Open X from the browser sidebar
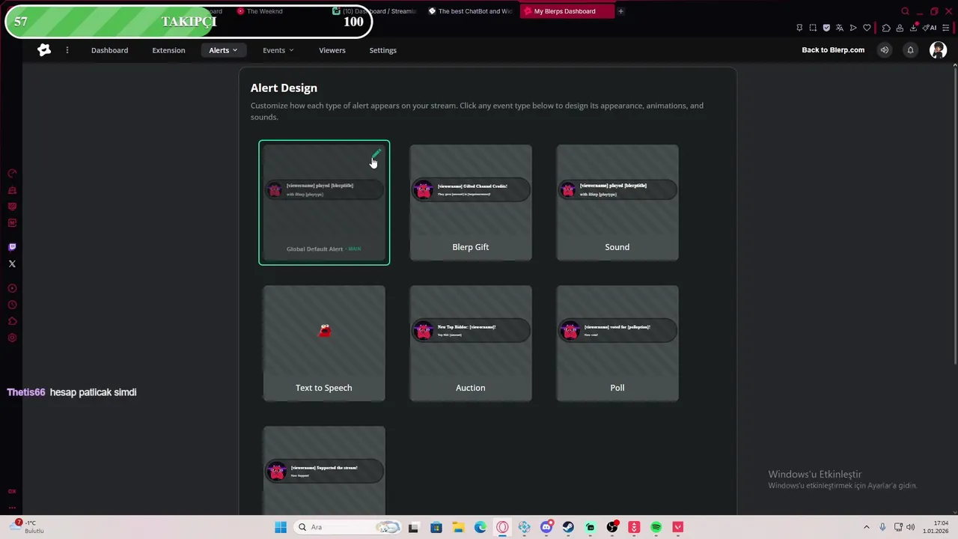Viewport: 958px width, 539px height. [12, 264]
